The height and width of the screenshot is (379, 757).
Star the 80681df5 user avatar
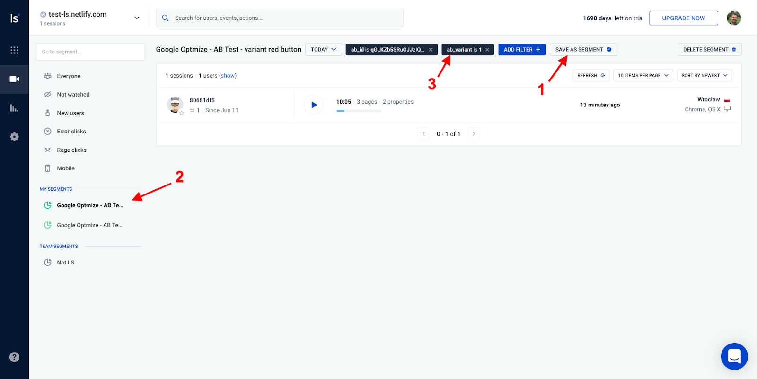click(x=182, y=113)
